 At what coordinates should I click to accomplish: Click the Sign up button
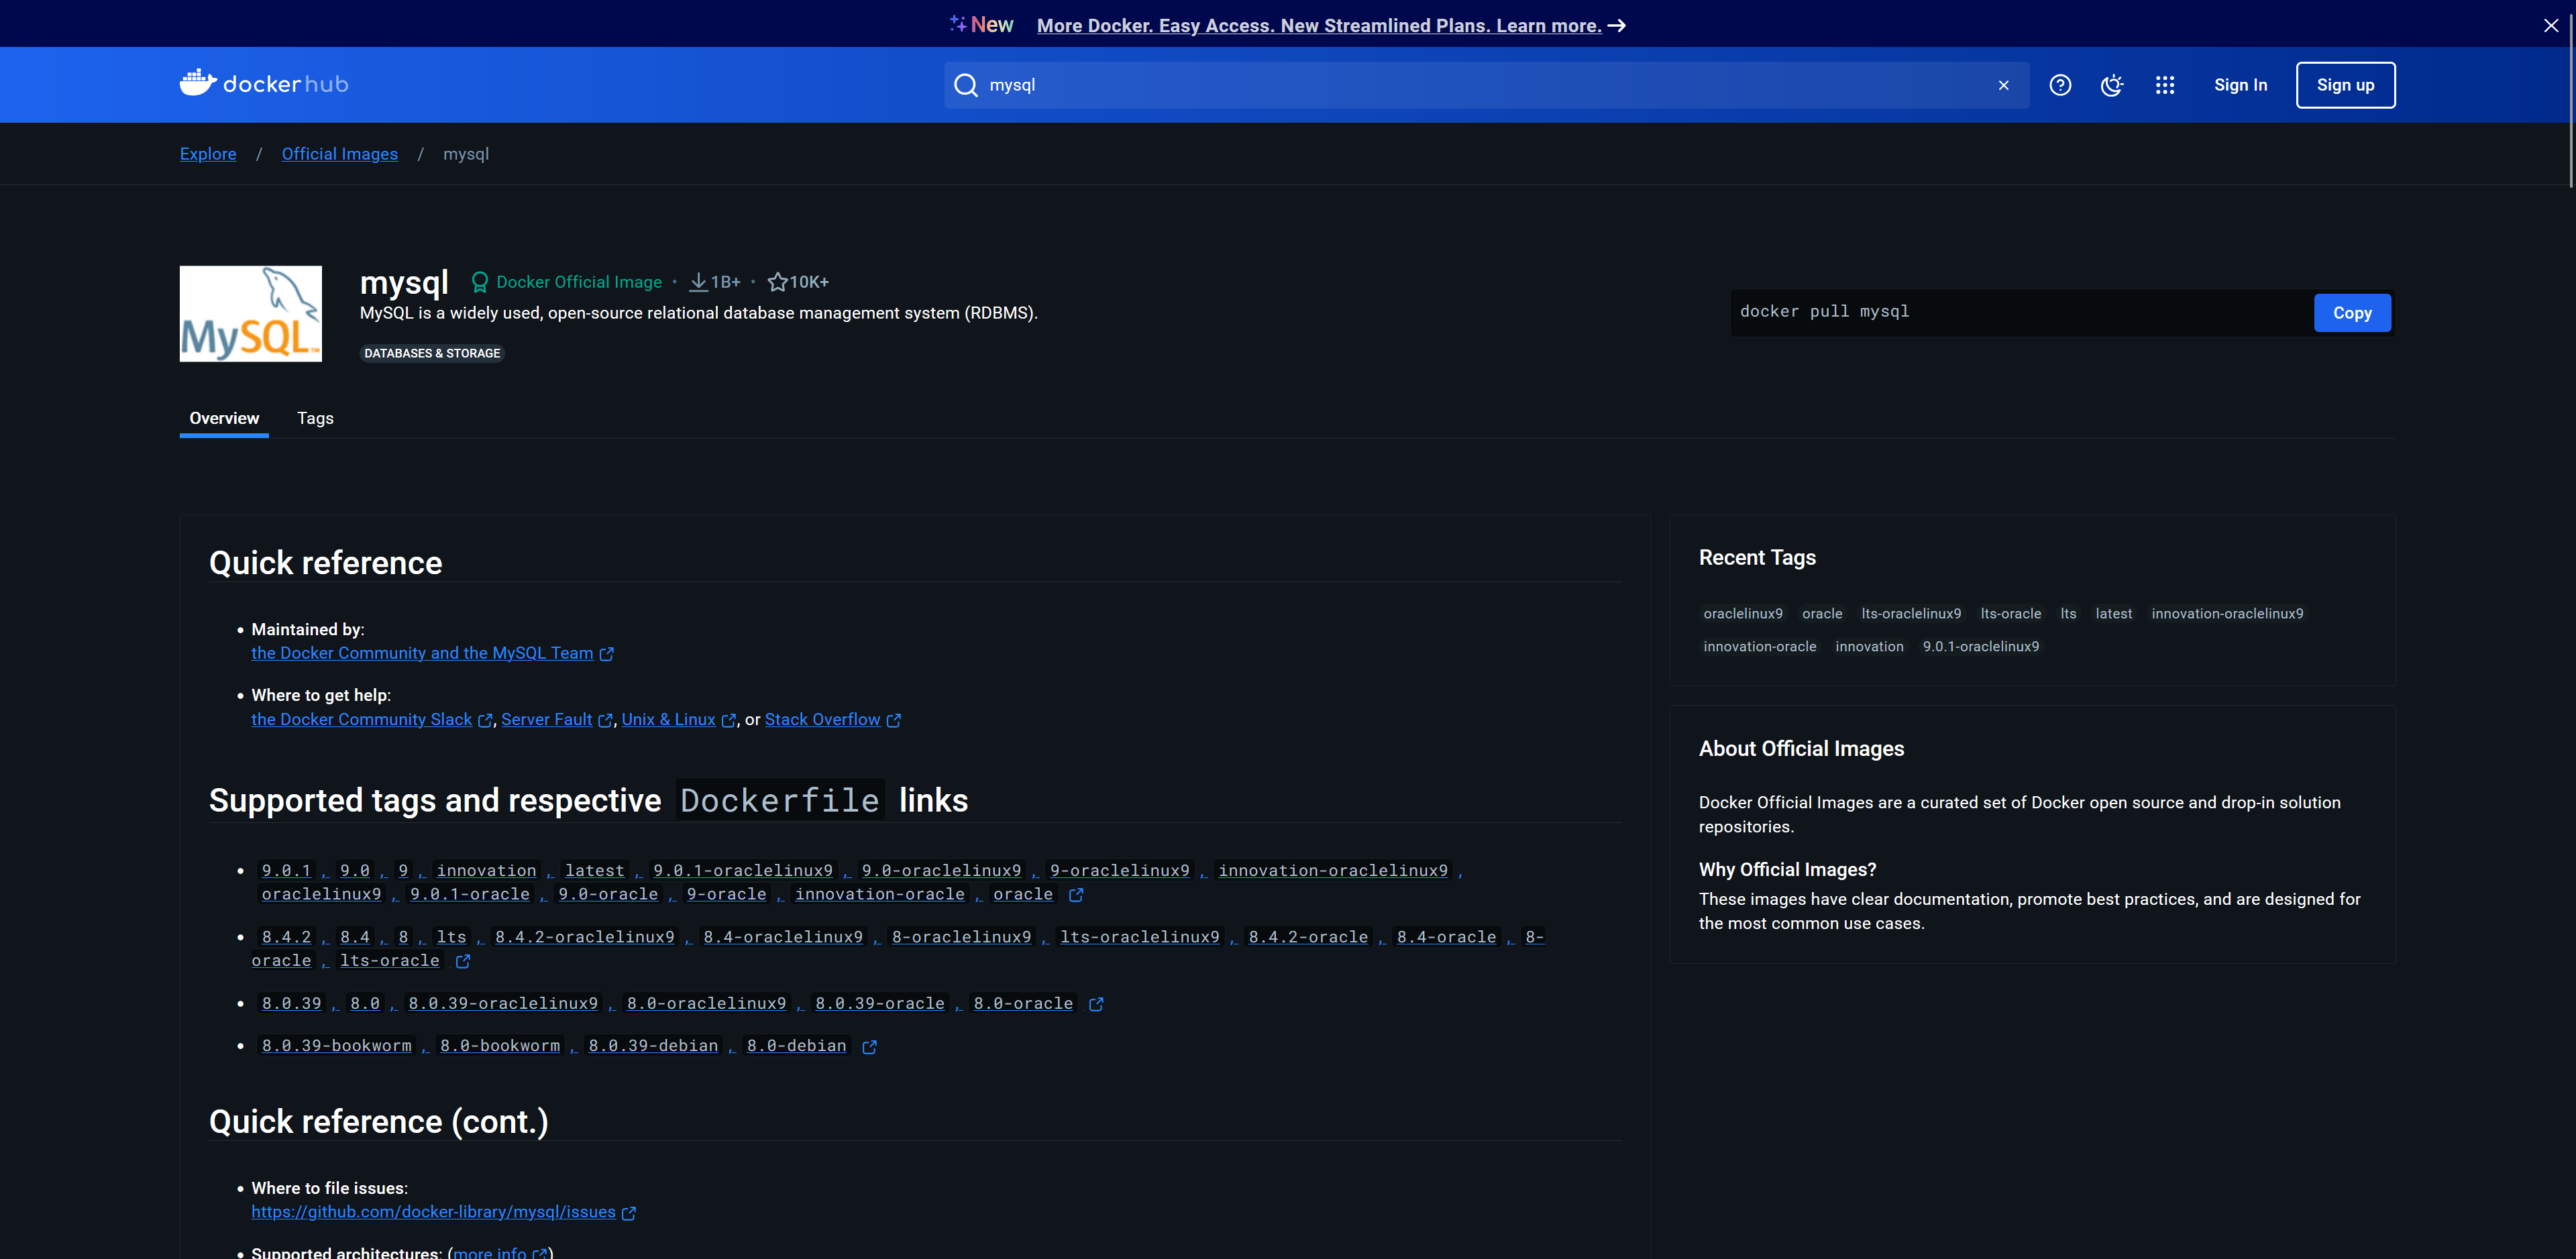tap(2345, 85)
